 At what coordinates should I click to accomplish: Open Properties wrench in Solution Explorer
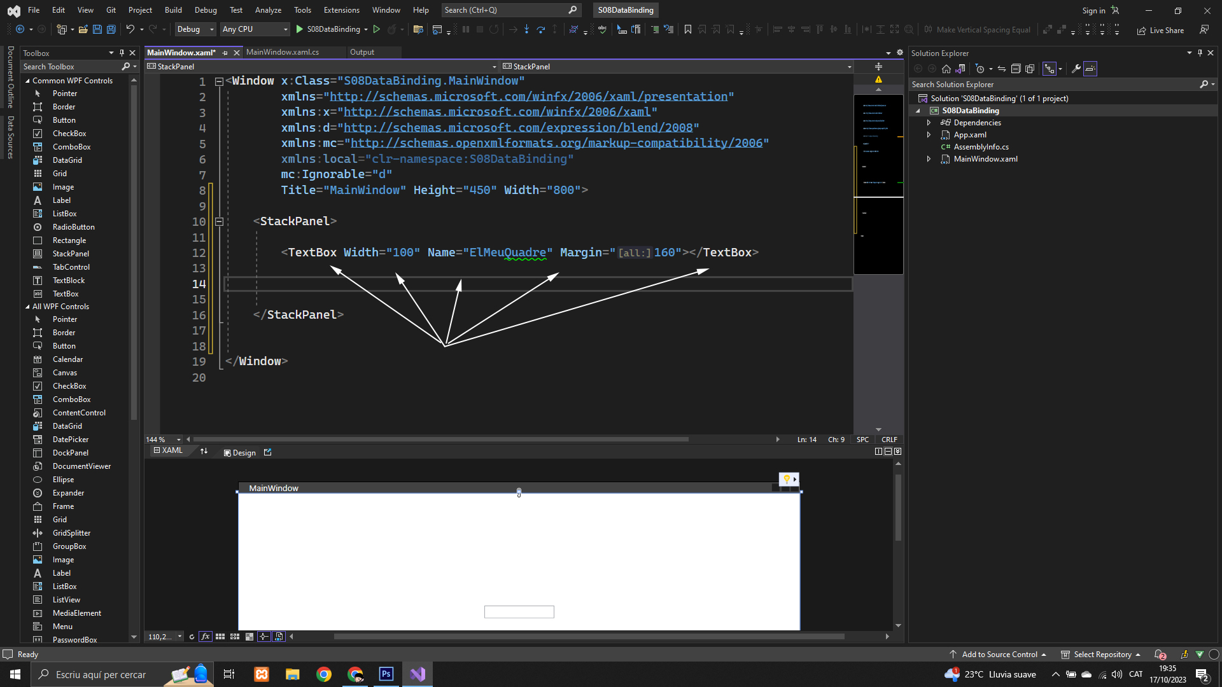tap(1076, 69)
